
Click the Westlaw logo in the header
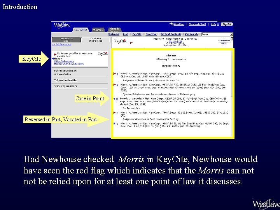click(x=62, y=25)
